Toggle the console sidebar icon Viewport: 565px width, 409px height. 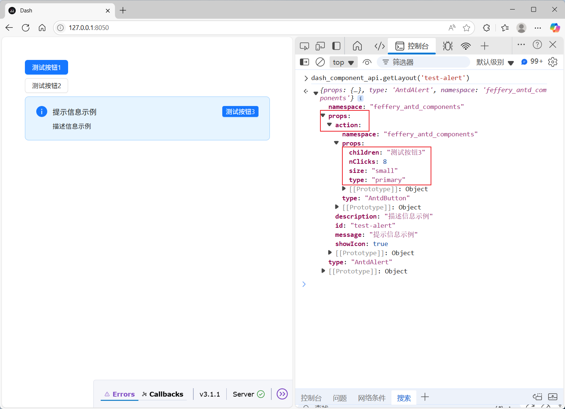pyautogui.click(x=305, y=62)
